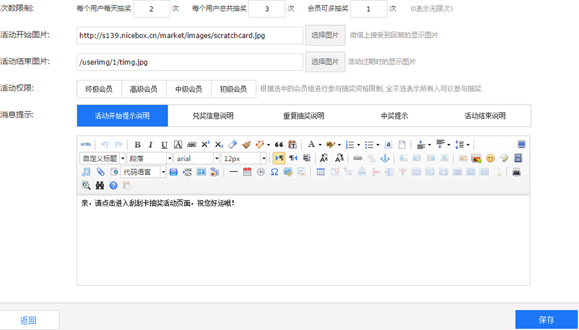Toggle the 终极会员 member permission
The image size is (579, 330).
click(x=98, y=89)
